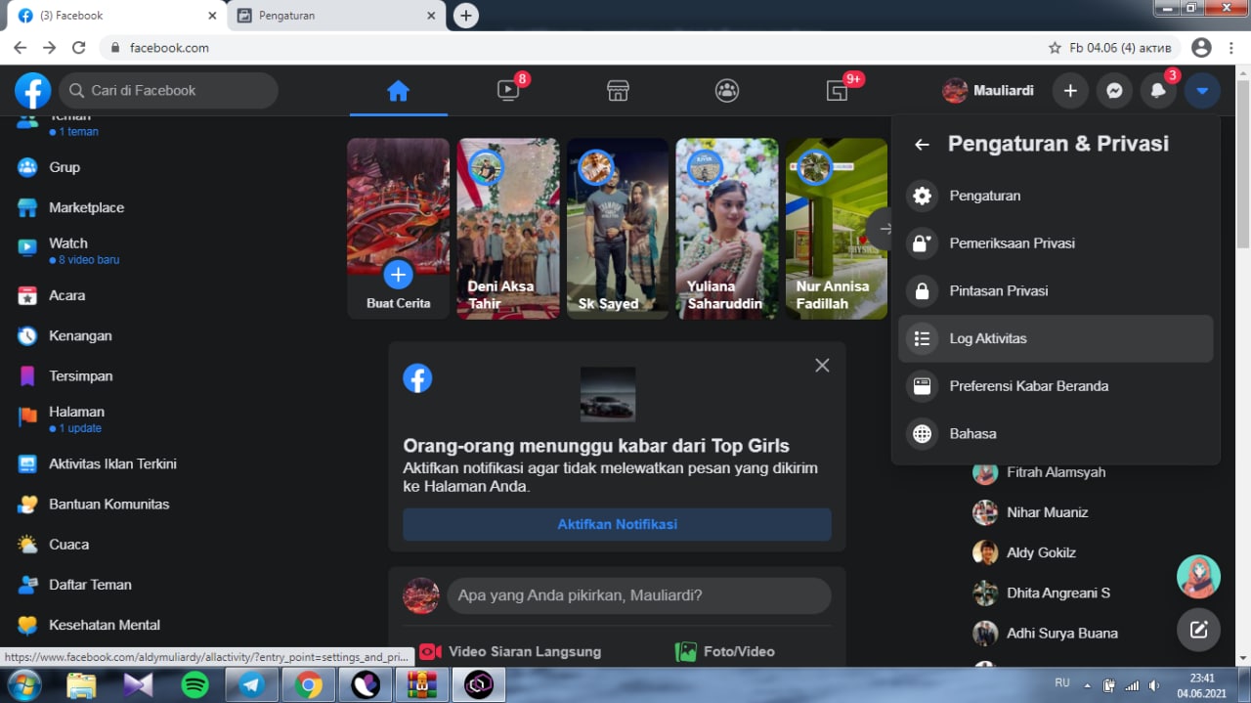The width and height of the screenshot is (1251, 703).
Task: Open Mauliardi profile from header
Action: (988, 91)
